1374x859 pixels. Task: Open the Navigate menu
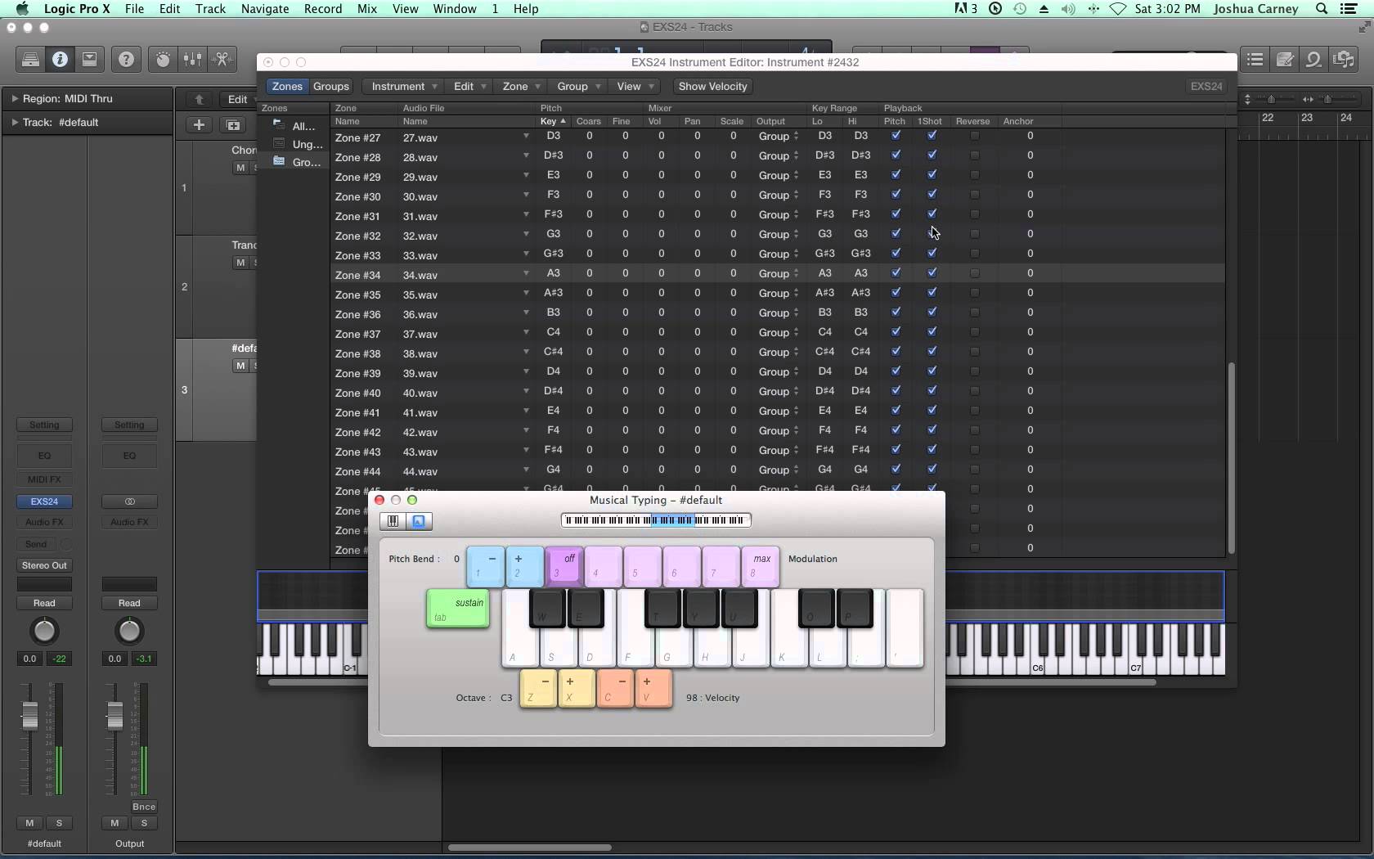coord(264,9)
